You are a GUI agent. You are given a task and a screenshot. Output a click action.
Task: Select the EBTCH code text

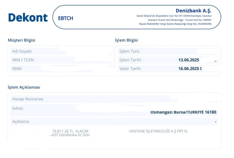(x=66, y=18)
